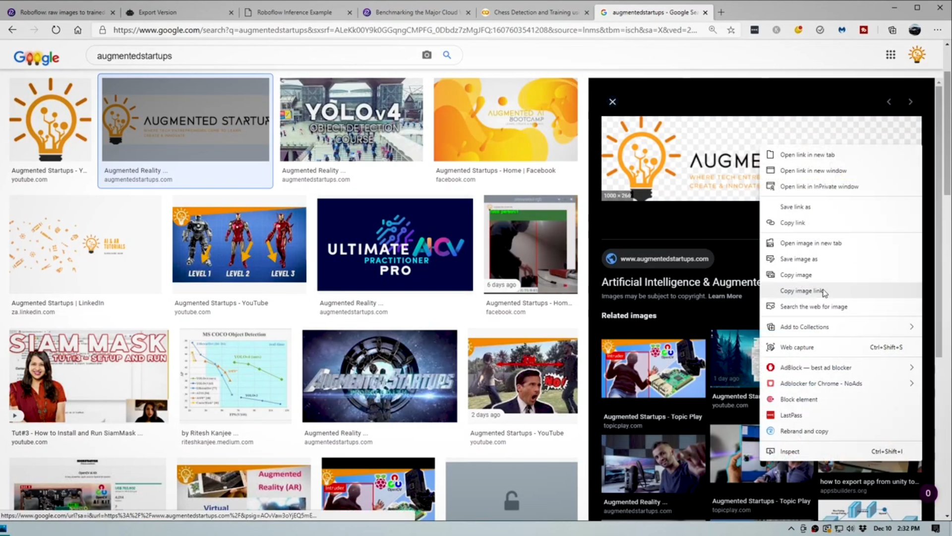Click the Learn More copyright link
The width and height of the screenshot is (952, 536).
[725, 296]
